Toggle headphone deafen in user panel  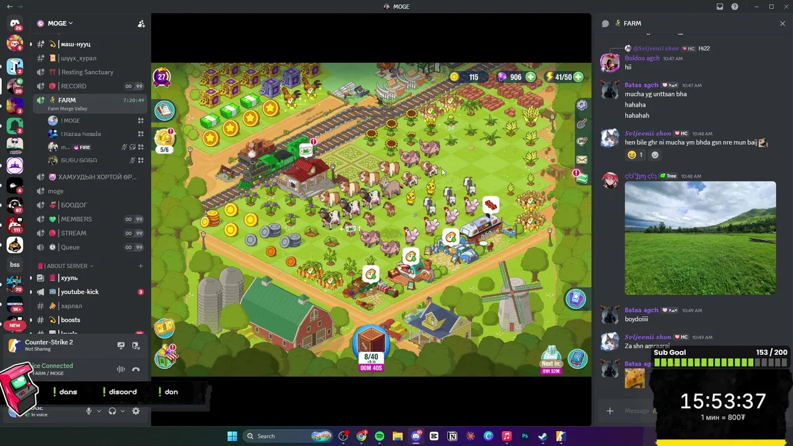pyautogui.click(x=112, y=411)
